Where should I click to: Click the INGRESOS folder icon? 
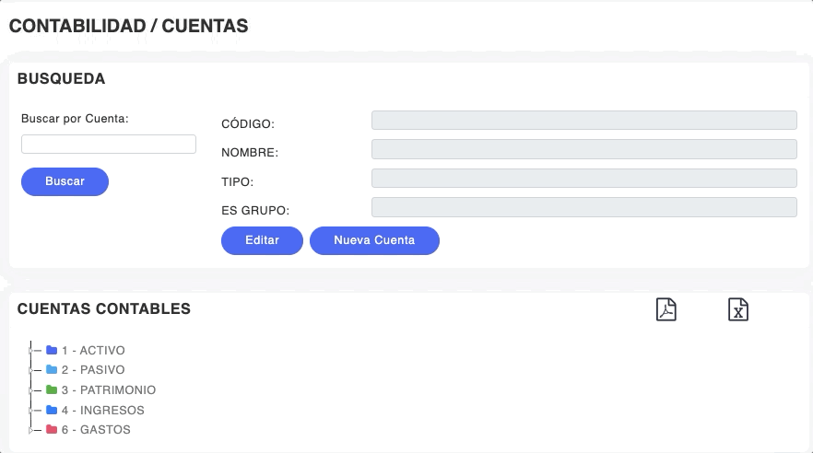pyautogui.click(x=52, y=411)
